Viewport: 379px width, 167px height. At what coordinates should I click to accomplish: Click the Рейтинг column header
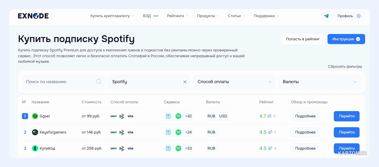pos(266,102)
